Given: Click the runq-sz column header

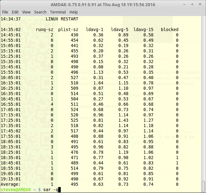Looking at the screenshot, I should (44, 29).
